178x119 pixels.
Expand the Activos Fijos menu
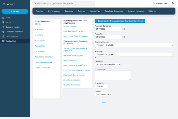tap(96, 11)
